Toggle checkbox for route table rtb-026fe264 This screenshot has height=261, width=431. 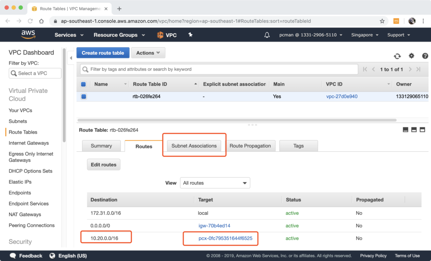point(84,97)
